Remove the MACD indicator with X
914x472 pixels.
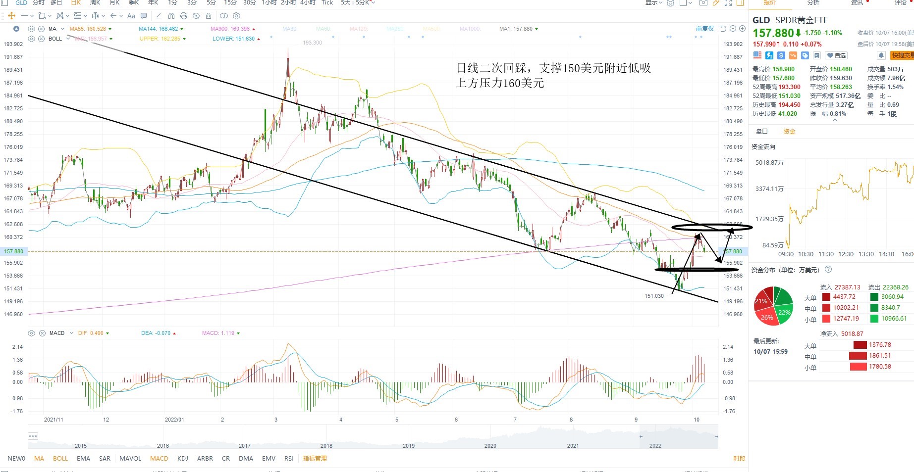[x=42, y=333]
